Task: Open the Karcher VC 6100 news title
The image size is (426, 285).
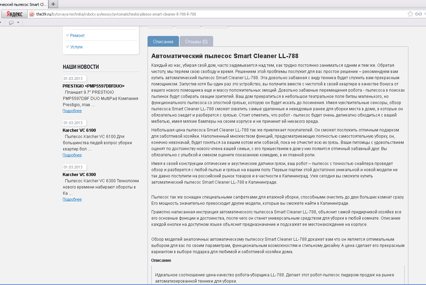Action: 79,130
